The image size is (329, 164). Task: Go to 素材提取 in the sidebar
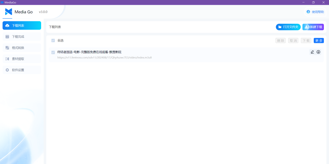[x=22, y=59]
